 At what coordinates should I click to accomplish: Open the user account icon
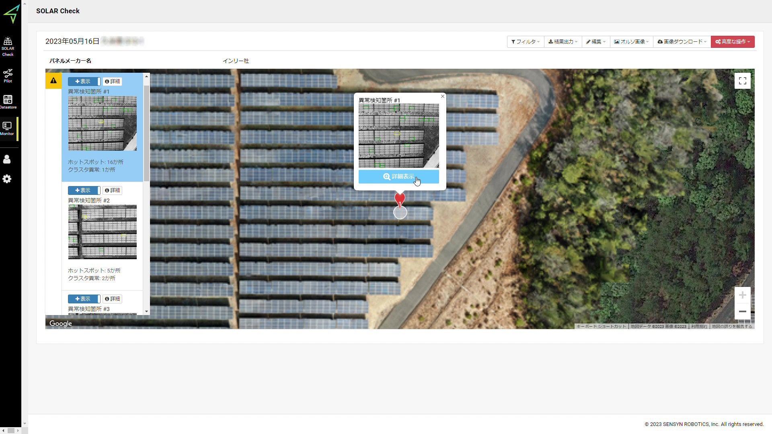coord(7,160)
